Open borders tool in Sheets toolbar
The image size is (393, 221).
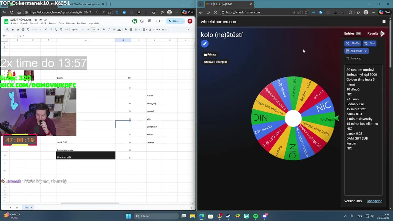(131, 29)
